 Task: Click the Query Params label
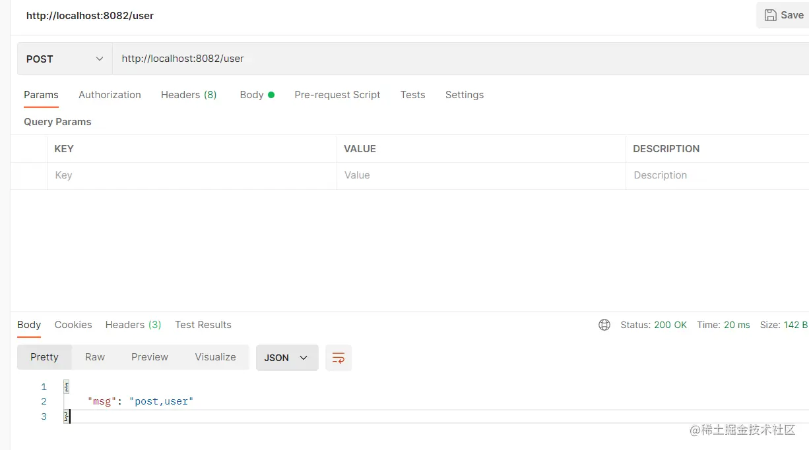point(57,122)
